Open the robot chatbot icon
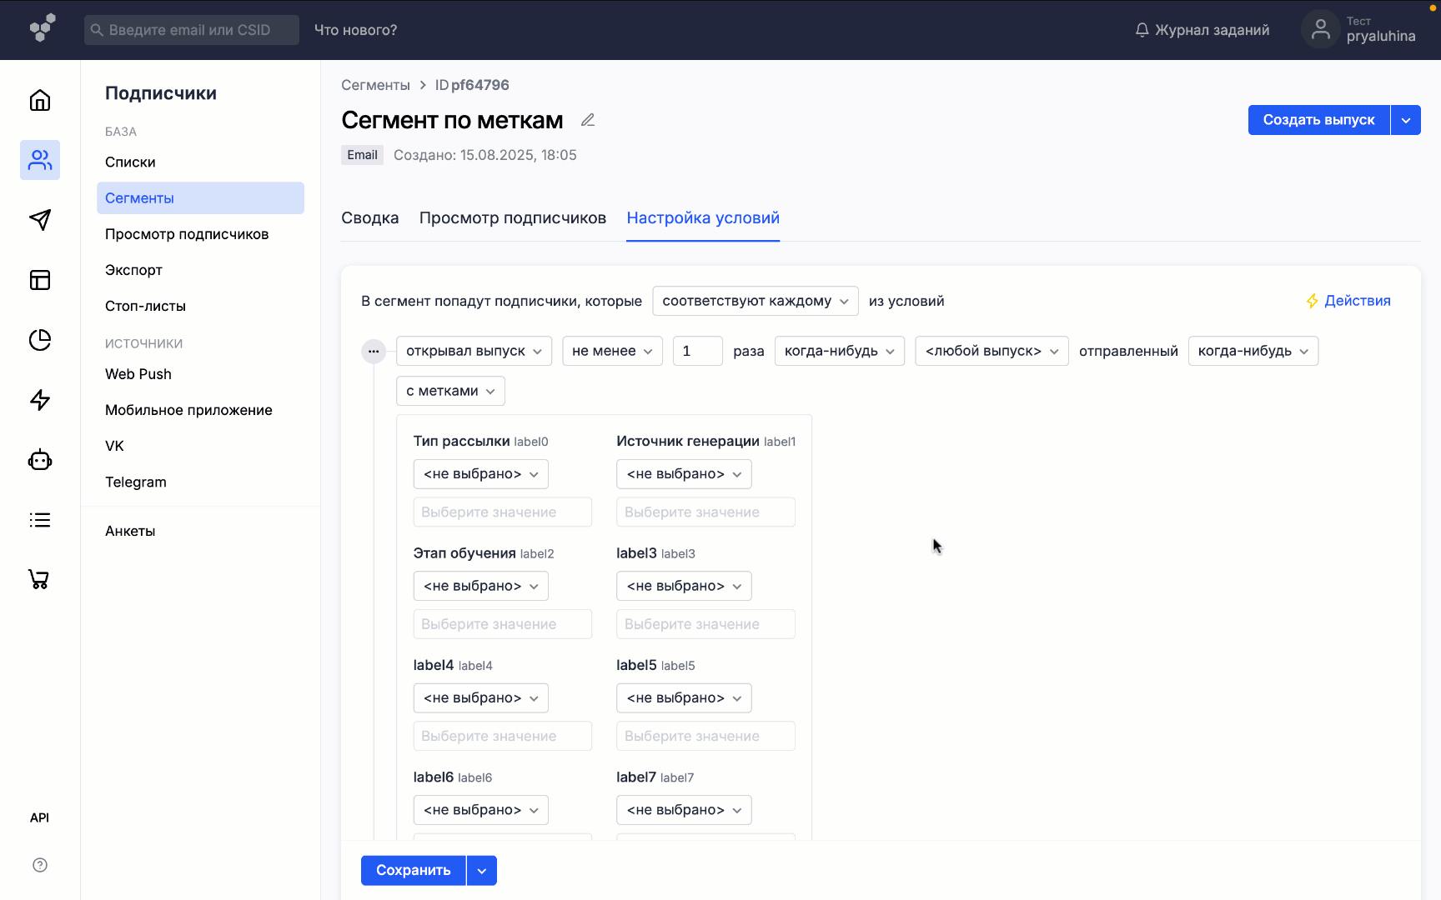 pos(40,460)
